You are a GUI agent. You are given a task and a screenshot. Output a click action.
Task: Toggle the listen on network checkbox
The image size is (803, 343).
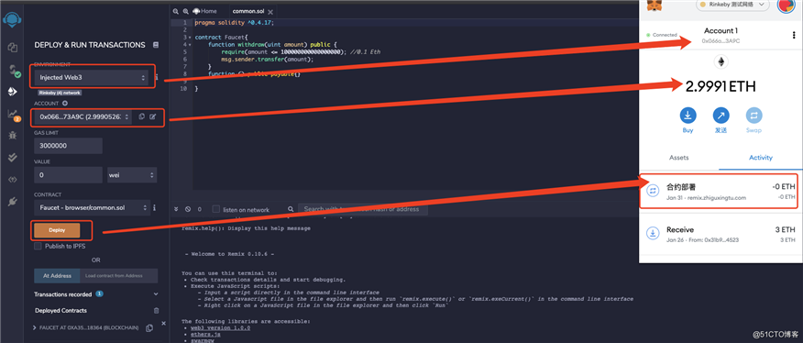(x=216, y=209)
